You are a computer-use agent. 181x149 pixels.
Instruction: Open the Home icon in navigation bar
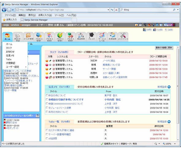click(x=7, y=37)
